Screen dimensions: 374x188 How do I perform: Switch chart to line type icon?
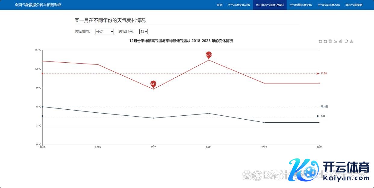point(335,41)
